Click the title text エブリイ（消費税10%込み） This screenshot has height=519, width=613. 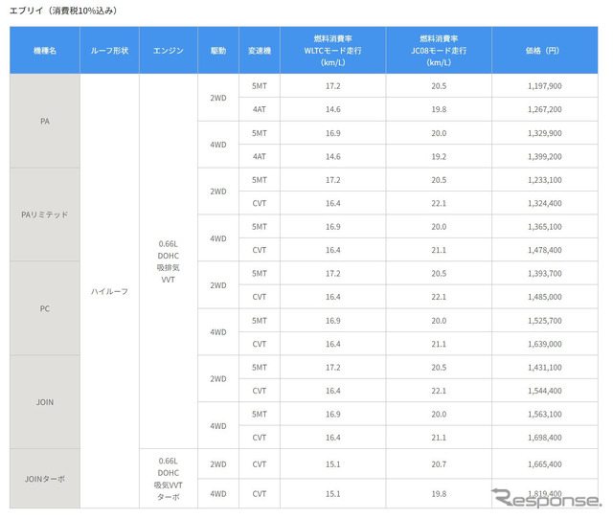click(x=63, y=11)
